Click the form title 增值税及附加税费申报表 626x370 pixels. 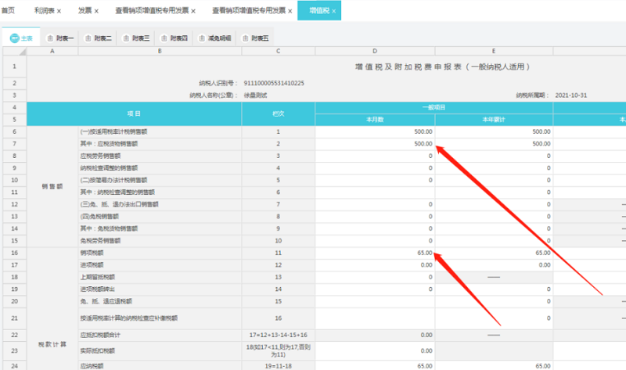pos(442,66)
